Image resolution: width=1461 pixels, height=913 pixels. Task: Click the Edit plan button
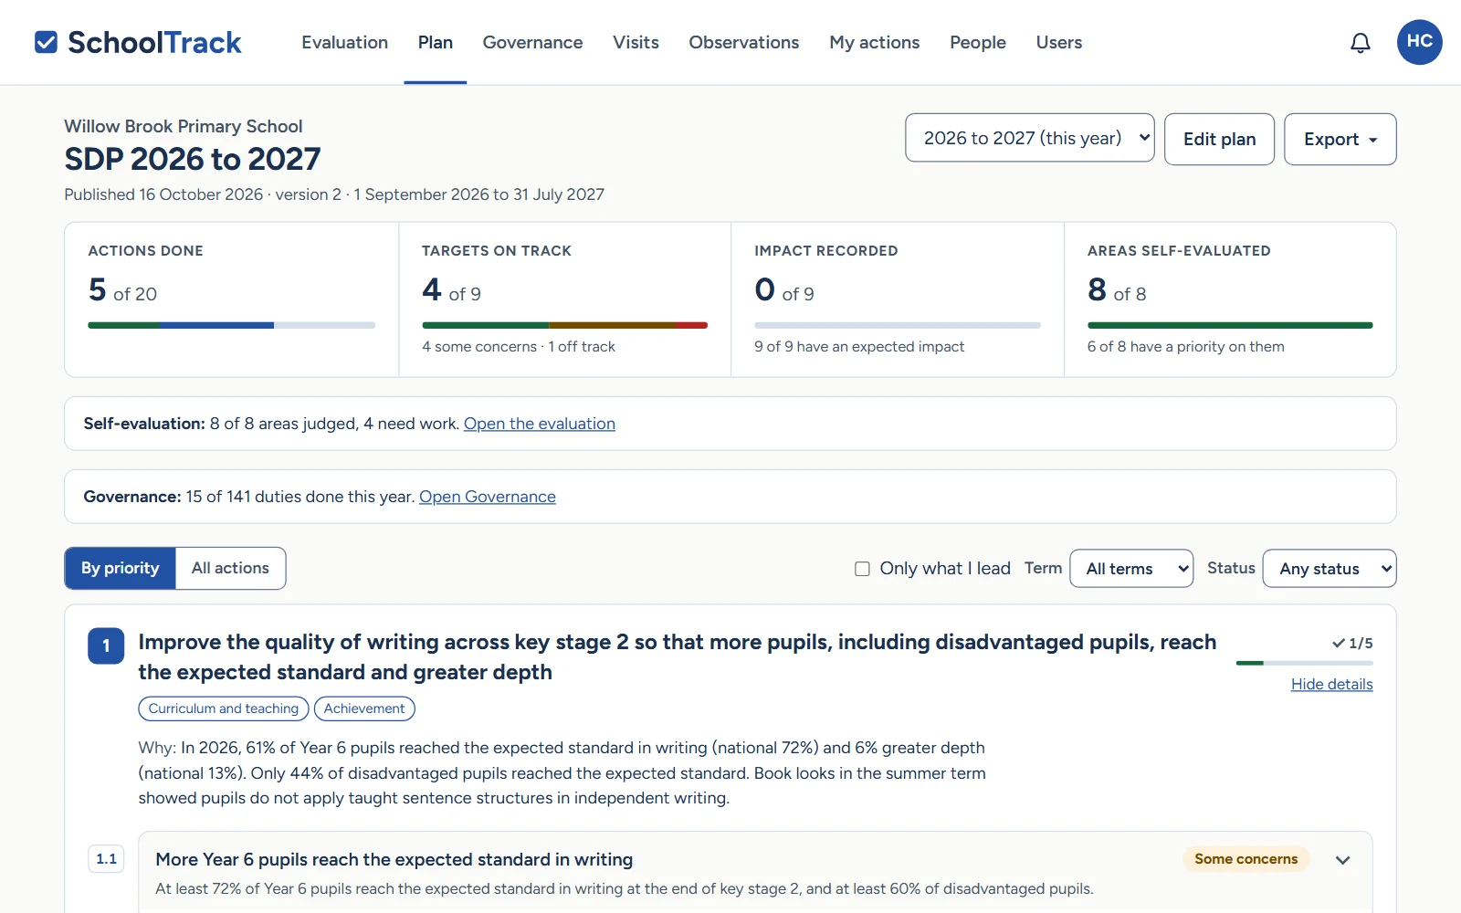point(1219,139)
